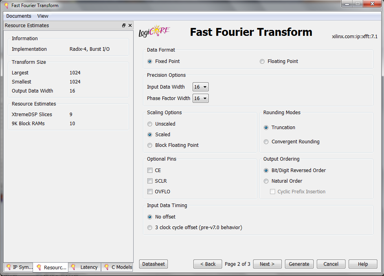Close the Resource Estimates panel
The height and width of the screenshot is (276, 384).
tap(130, 26)
